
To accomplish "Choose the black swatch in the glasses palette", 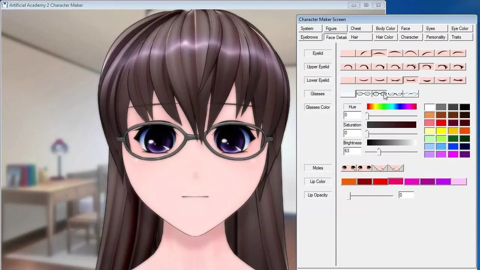I will point(465,107).
